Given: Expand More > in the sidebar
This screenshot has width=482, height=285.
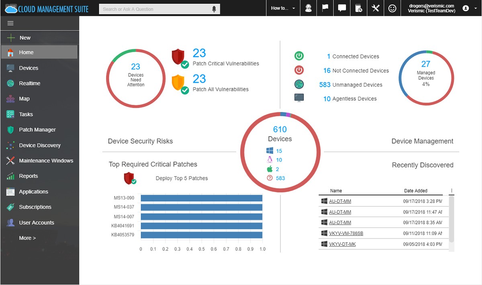Looking at the screenshot, I should coord(27,238).
